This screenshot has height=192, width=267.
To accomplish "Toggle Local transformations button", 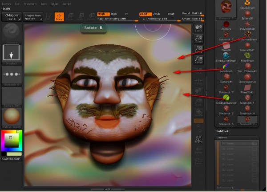I will [x=198, y=71].
